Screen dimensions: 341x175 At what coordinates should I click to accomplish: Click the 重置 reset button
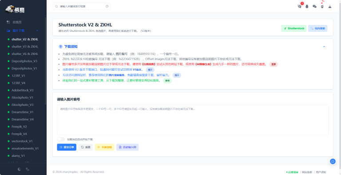point(85,147)
